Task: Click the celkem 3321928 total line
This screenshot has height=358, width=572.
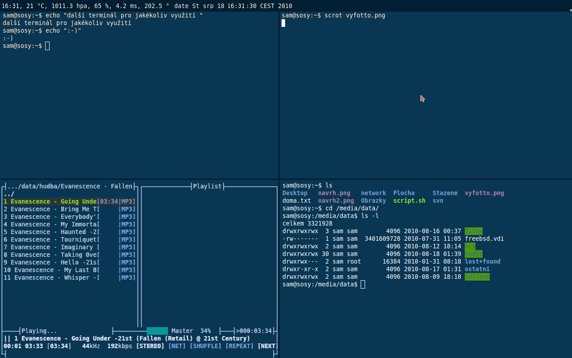Action: pos(307,223)
